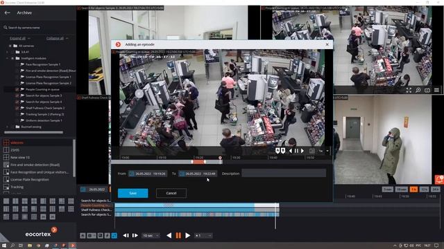Click the first gray archive toolbar icon
This screenshot has width=444, height=249.
click(x=83, y=235)
